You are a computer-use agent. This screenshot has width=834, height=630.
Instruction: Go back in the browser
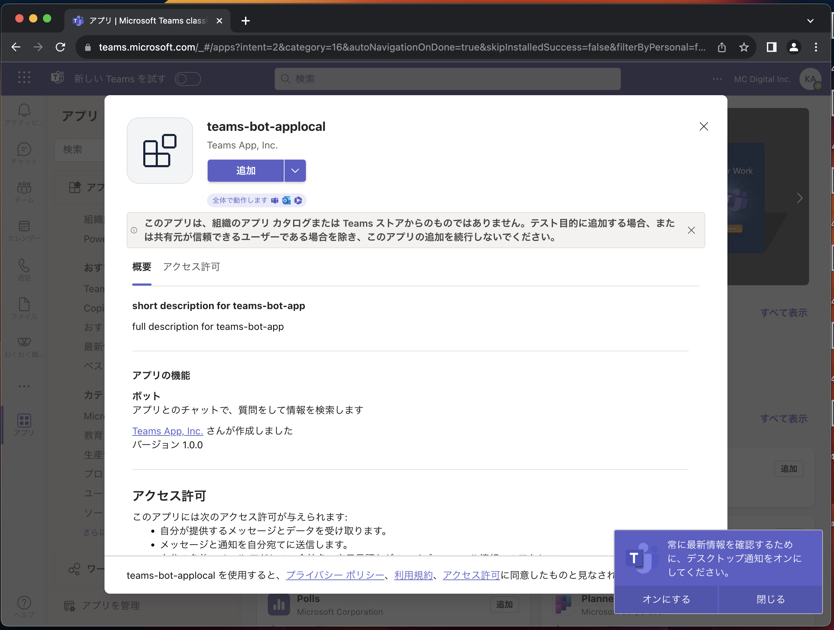click(16, 47)
